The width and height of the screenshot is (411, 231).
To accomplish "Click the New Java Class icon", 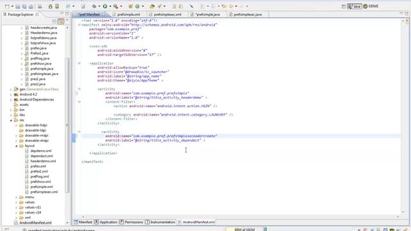I will tap(137, 6).
